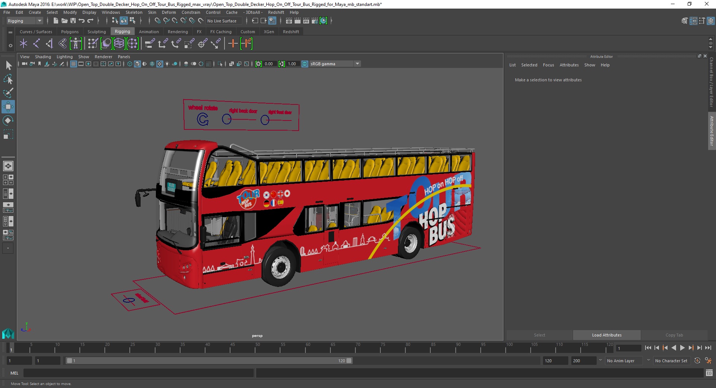The image size is (716, 388).
Task: Click the Undo arrow icon
Action: (x=82, y=21)
